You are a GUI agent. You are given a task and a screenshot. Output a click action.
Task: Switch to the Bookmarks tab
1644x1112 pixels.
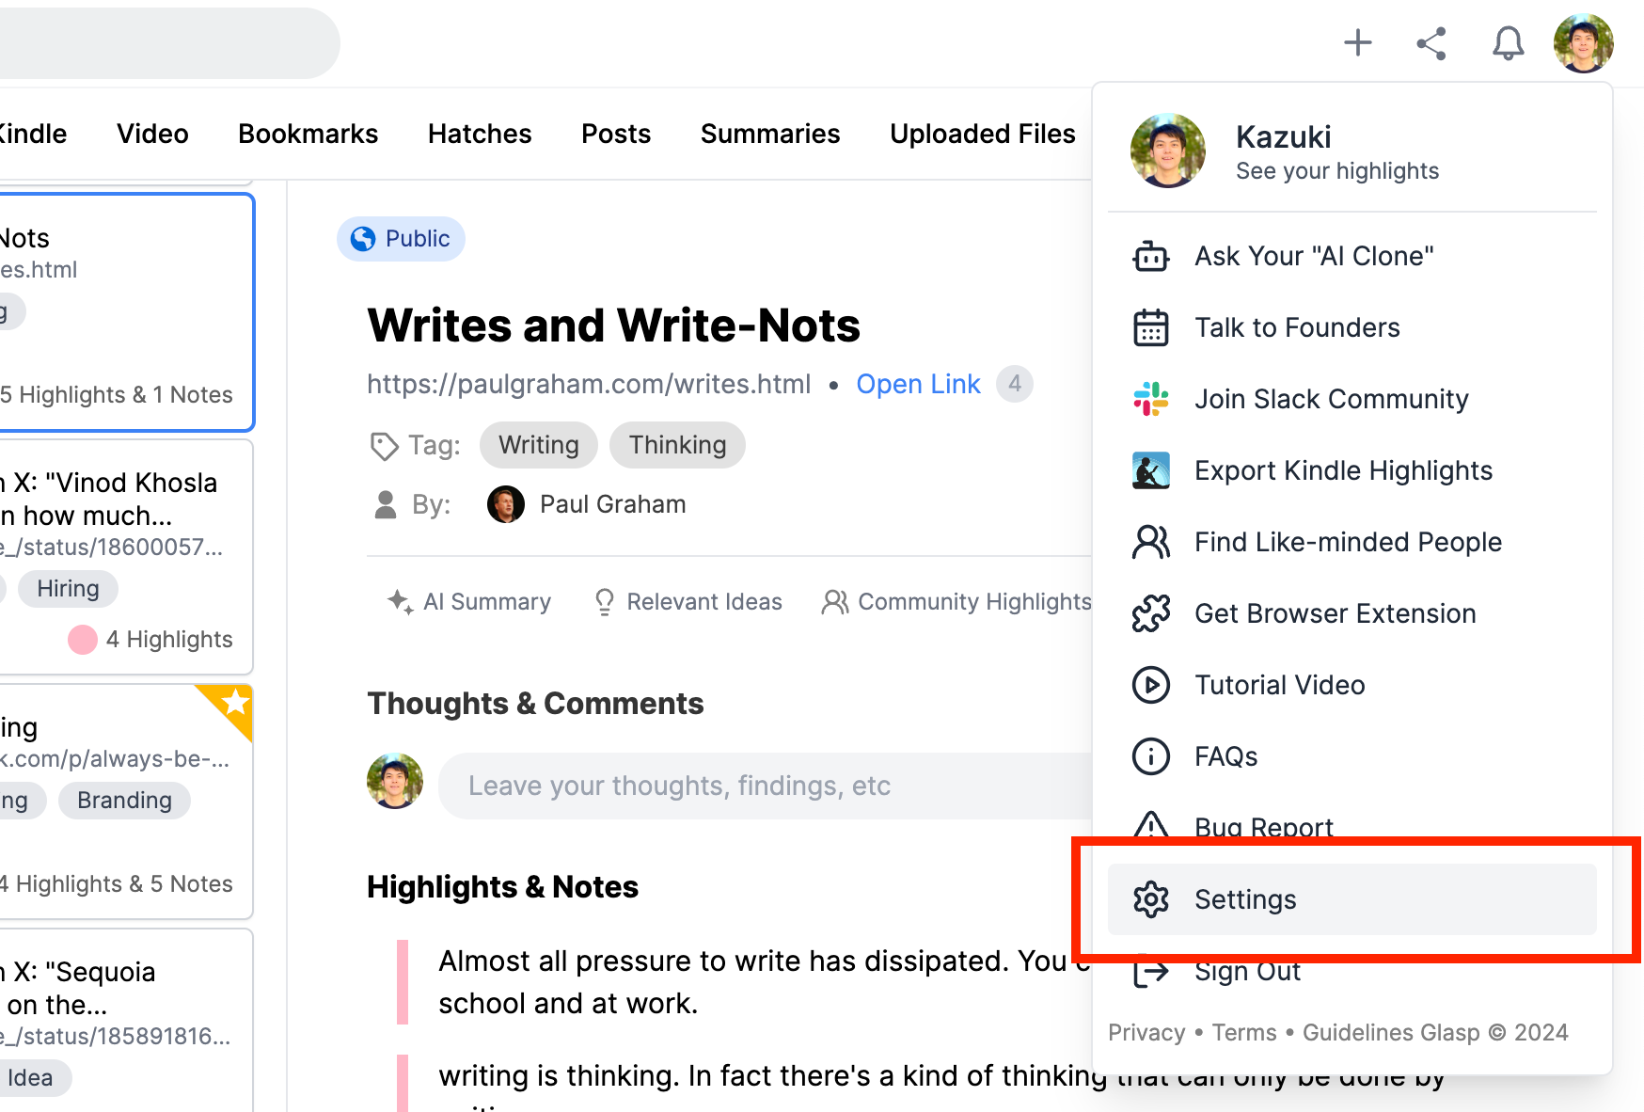tap(308, 134)
